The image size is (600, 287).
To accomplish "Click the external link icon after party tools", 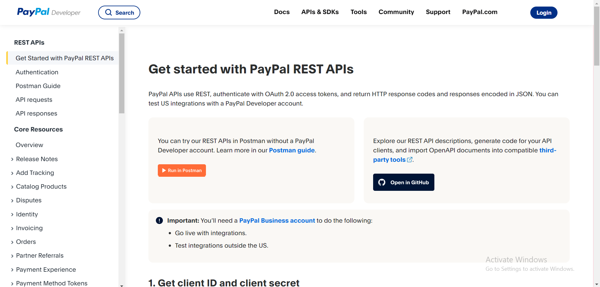I will 410,160.
